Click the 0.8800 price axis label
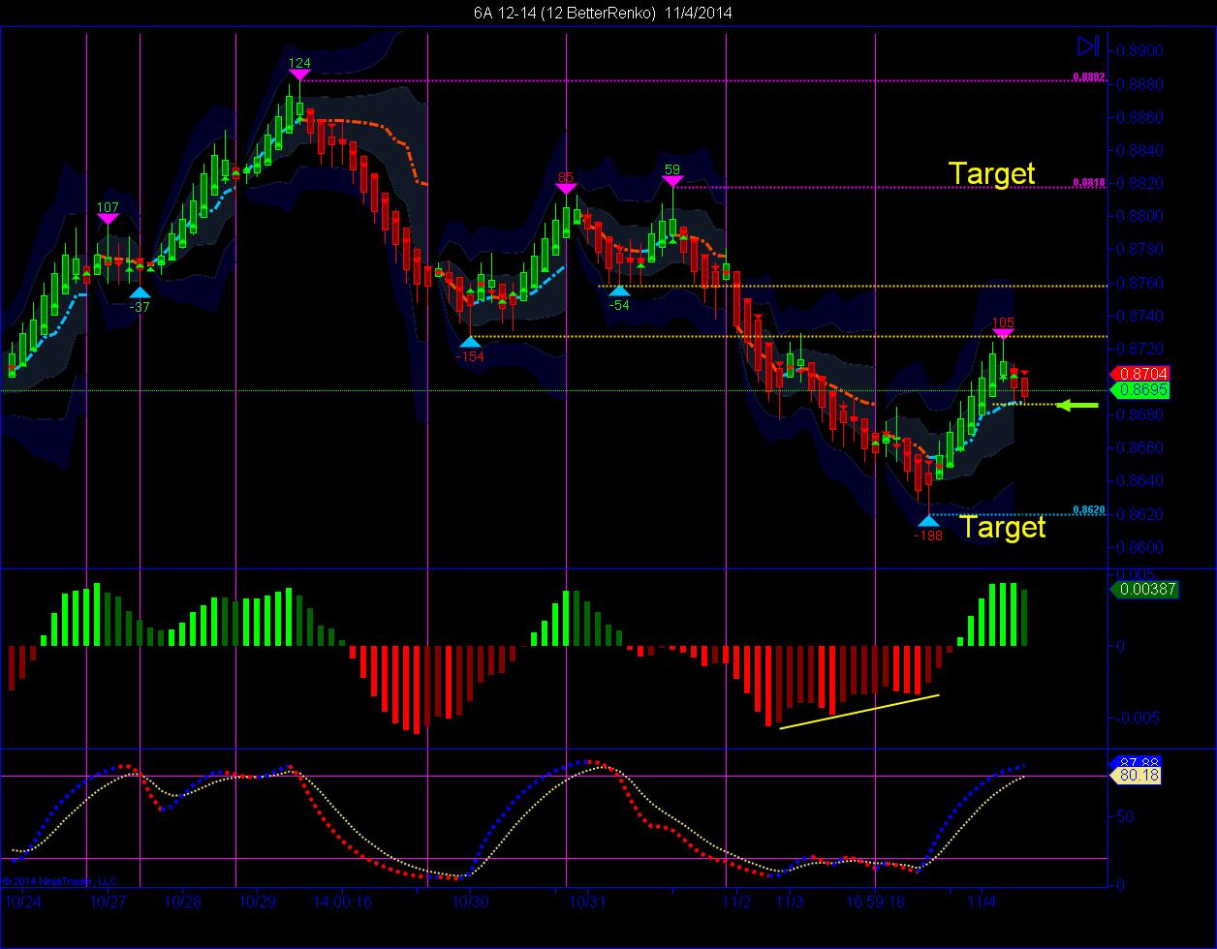Image resolution: width=1217 pixels, height=949 pixels. pos(1139,216)
